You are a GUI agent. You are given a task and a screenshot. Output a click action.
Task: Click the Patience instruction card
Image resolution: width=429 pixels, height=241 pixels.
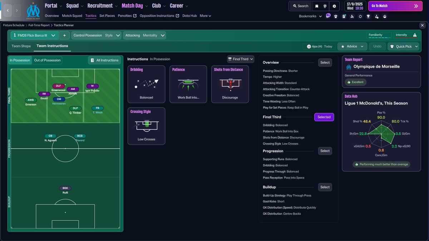188,84
